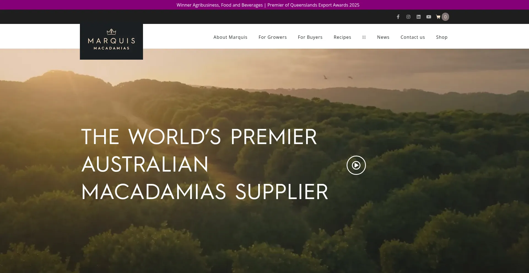
Task: Open the About Marquis menu
Action: pos(230,37)
